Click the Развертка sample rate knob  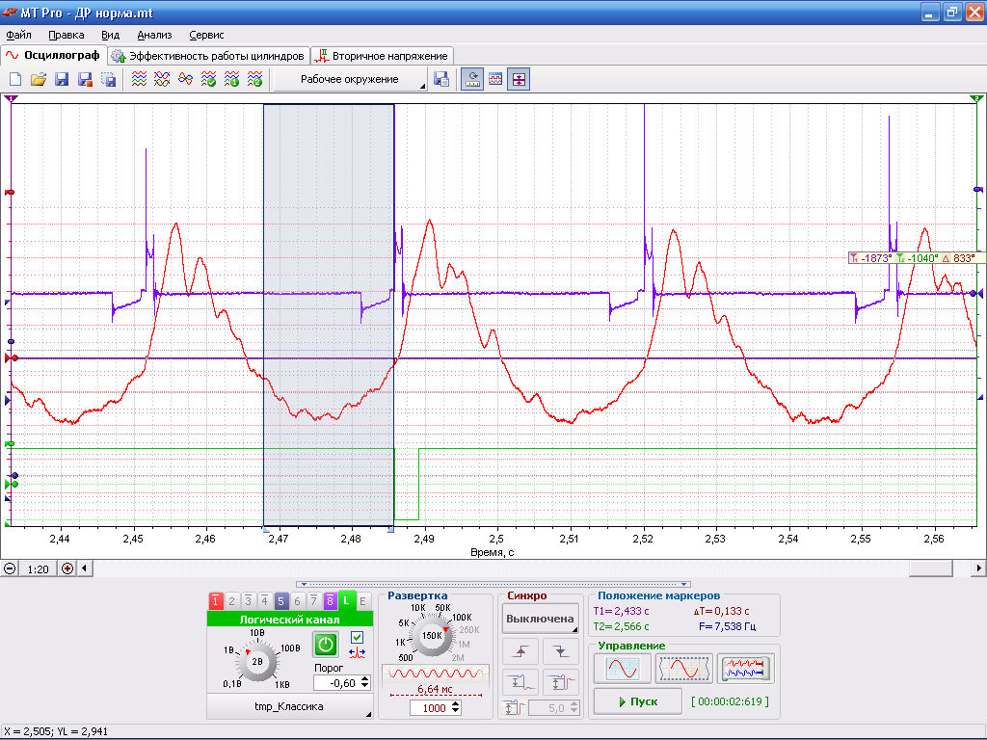click(x=432, y=636)
